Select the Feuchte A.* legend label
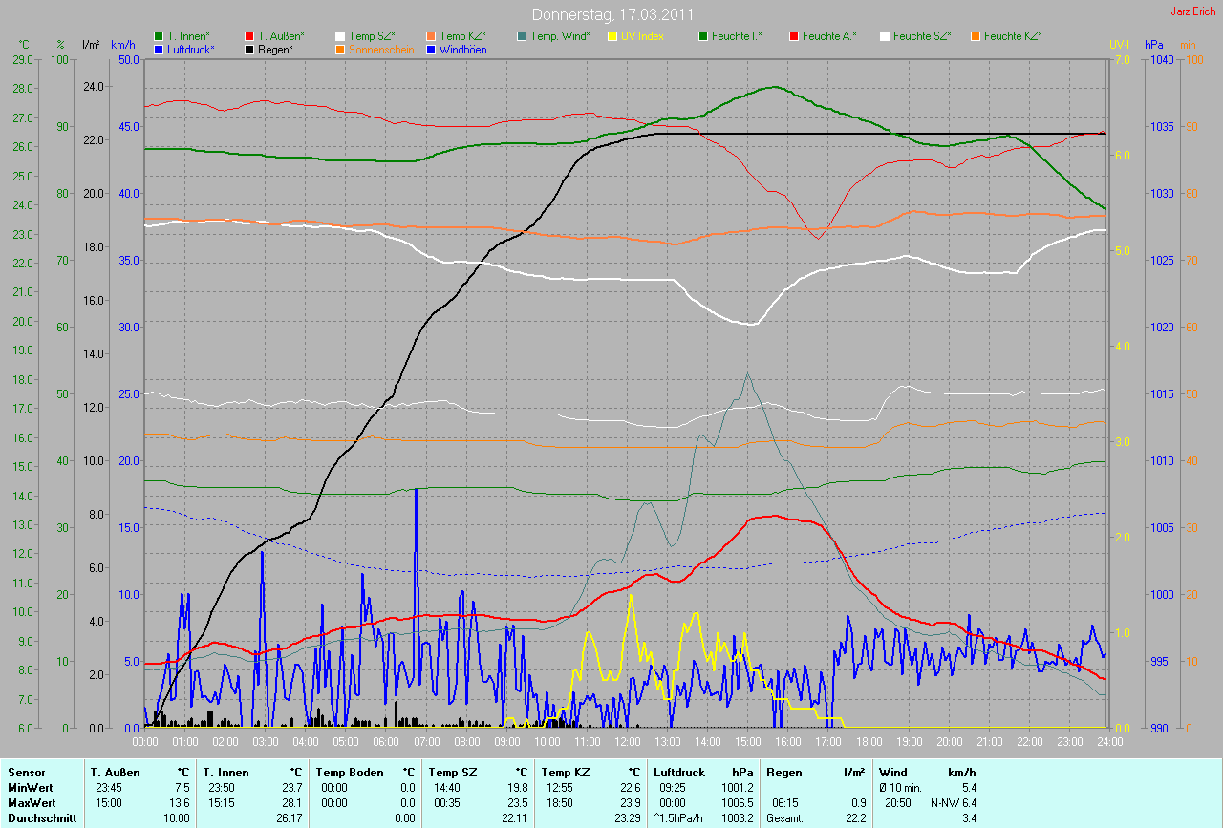This screenshot has height=828, width=1223. pyautogui.click(x=829, y=36)
